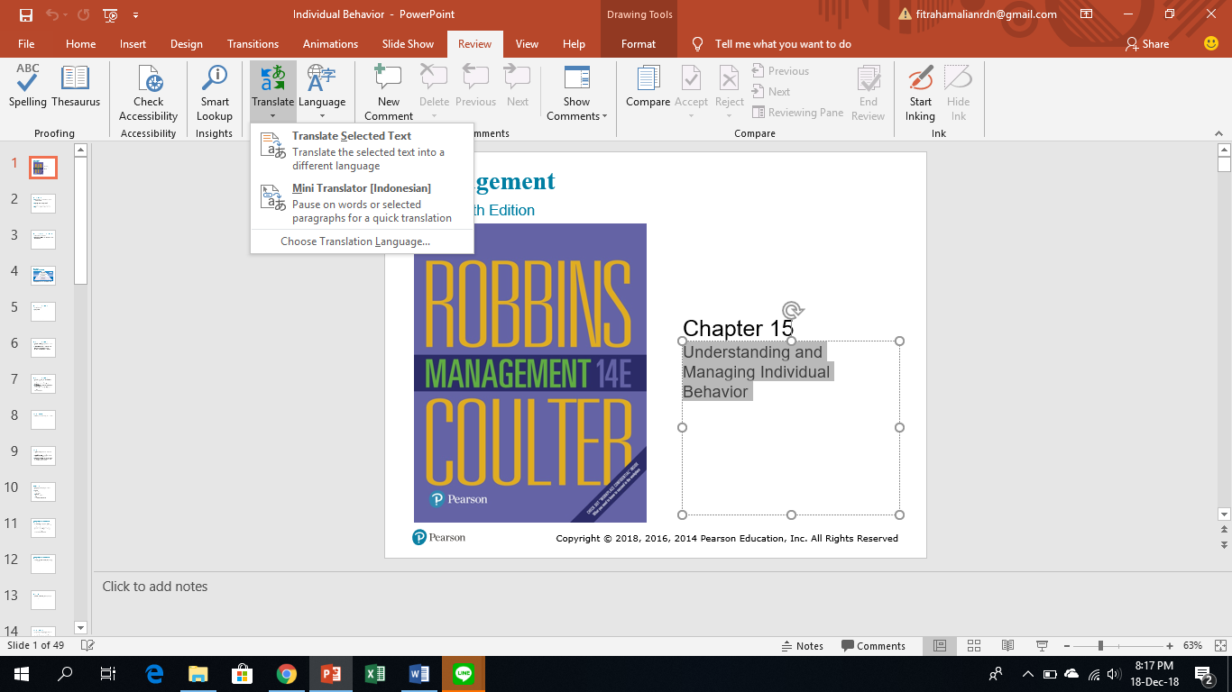Fit slide to current window
Image resolution: width=1232 pixels, height=692 pixels.
click(1218, 646)
